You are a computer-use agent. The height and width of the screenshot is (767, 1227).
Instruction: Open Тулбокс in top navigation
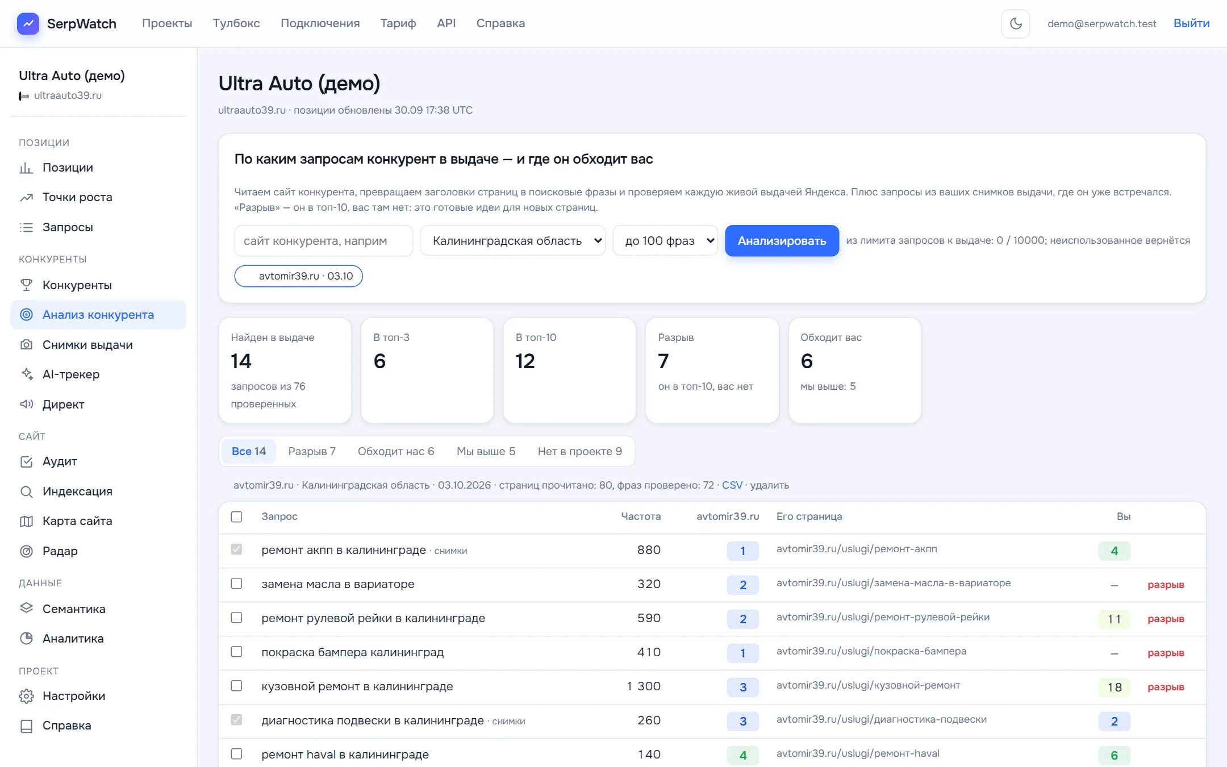coord(236,23)
